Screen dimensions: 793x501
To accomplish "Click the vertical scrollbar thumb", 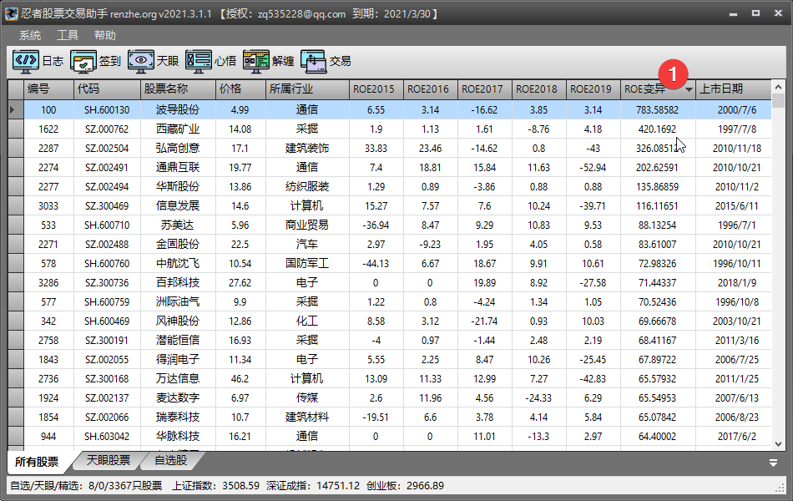I will 778,101.
